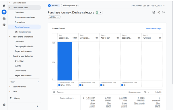
Task: Click the sort arrow beside Session start
Action: [83, 98]
